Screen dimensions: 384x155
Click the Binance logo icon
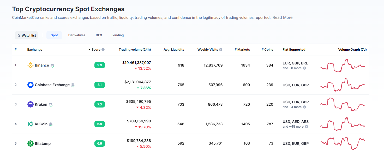tap(31, 65)
